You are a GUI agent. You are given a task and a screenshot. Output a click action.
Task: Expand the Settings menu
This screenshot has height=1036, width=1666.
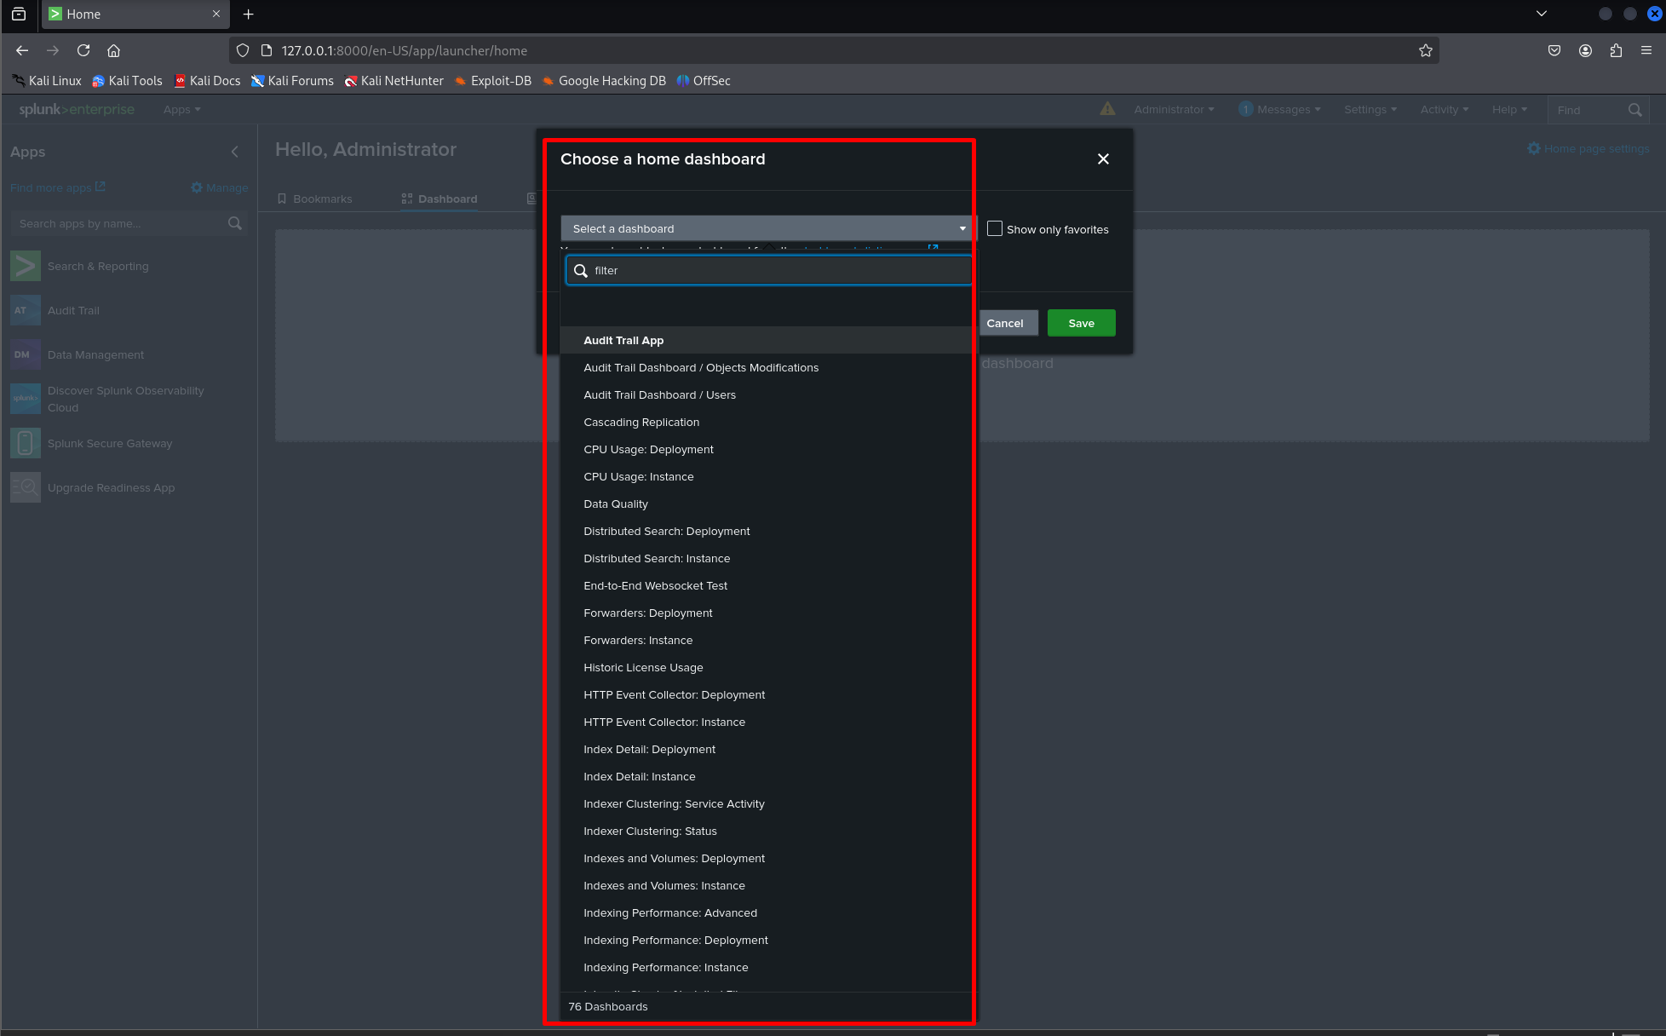pos(1370,109)
